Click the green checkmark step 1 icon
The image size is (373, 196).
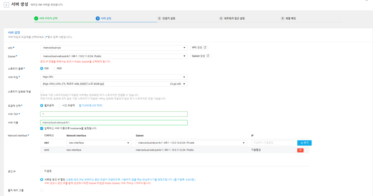click(x=36, y=18)
